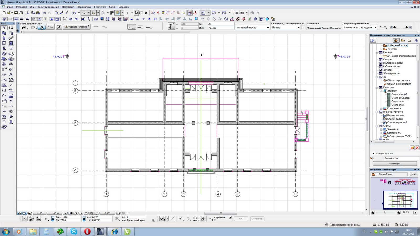Click the 'Параметры...' button in Navigator
This screenshot has width=420, height=236.
tap(395, 163)
